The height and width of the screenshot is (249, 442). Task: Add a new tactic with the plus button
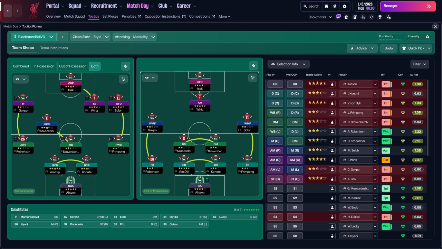63,37
